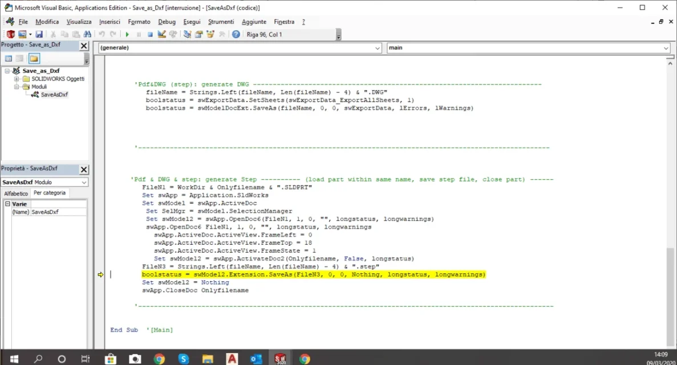Click the code scrollbar up arrow
Viewport: 677px width, 365px height.
(x=670, y=63)
